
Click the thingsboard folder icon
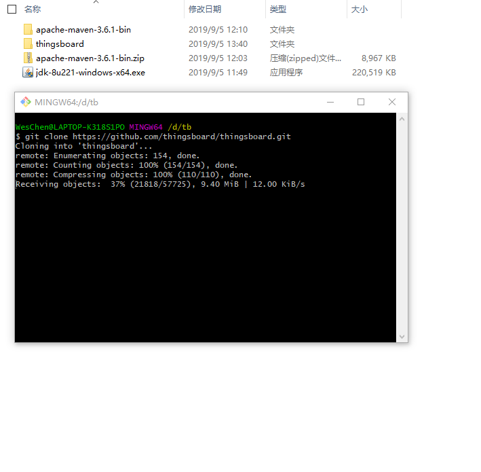pos(28,43)
